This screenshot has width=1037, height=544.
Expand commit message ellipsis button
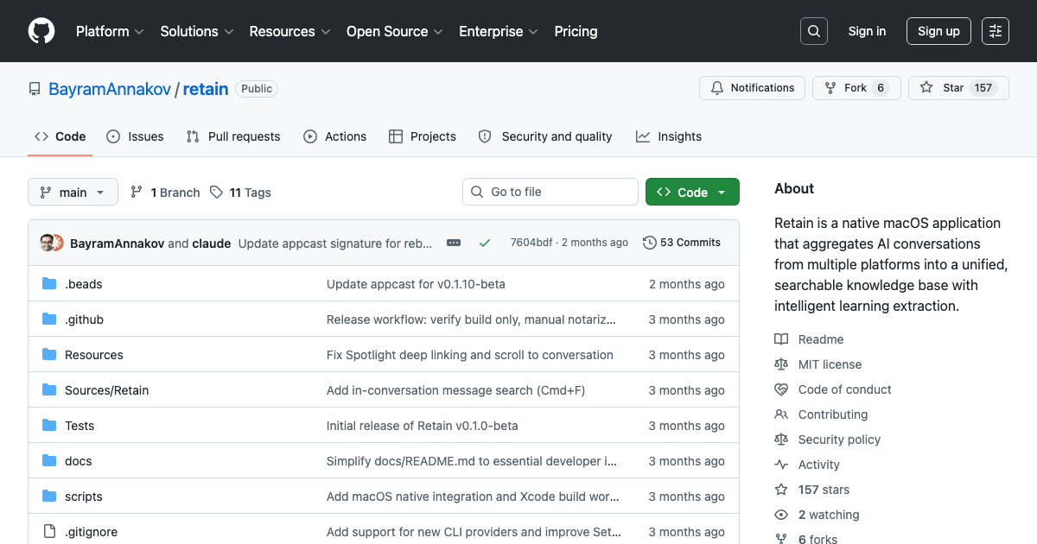tap(454, 244)
